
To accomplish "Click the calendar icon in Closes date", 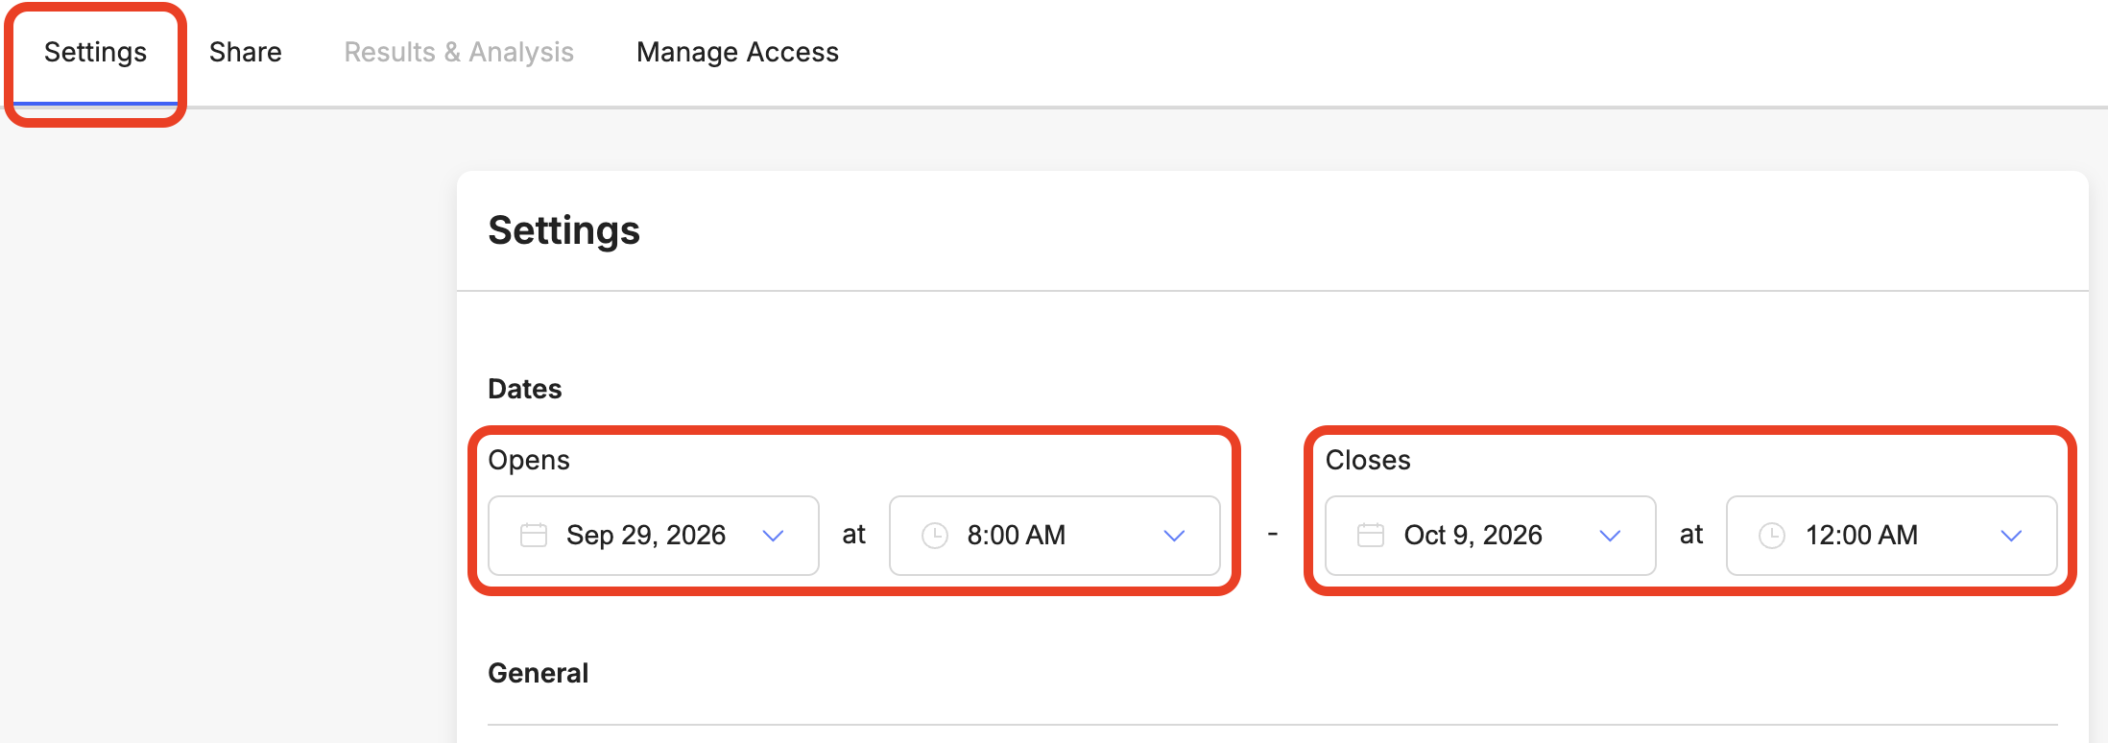I will pos(1371,535).
